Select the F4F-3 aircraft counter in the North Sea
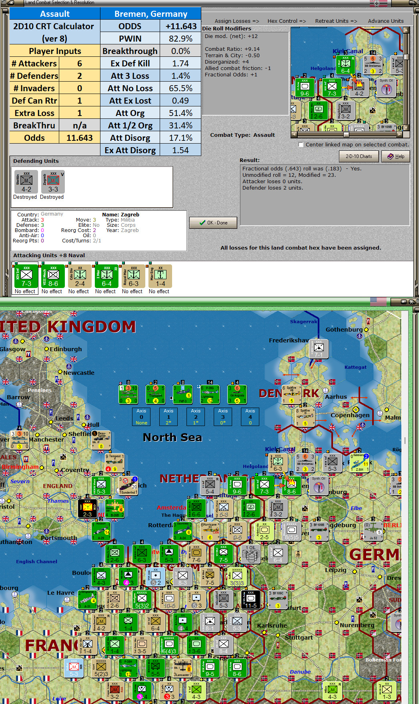The height and width of the screenshot is (704, 419). pyautogui.click(x=182, y=394)
